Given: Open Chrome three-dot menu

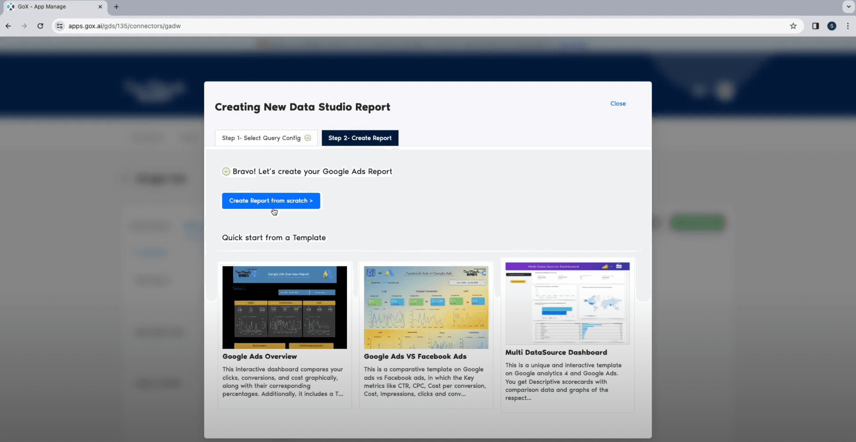Looking at the screenshot, I should 848,26.
